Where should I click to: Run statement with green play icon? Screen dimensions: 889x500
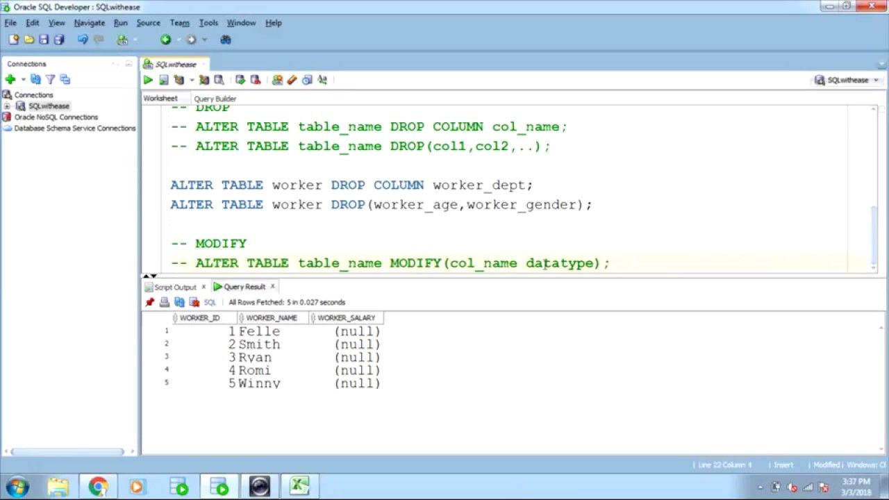(x=148, y=80)
